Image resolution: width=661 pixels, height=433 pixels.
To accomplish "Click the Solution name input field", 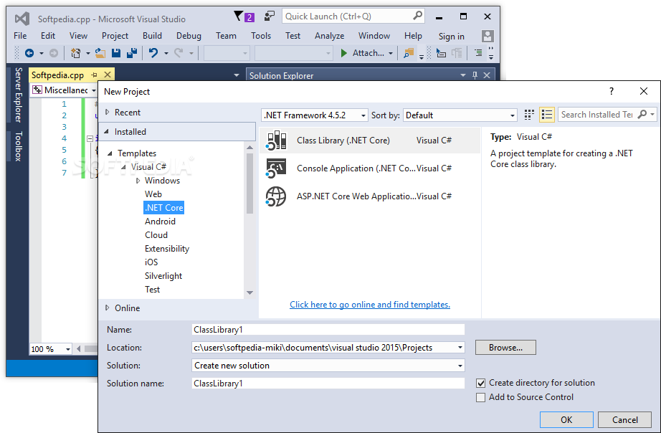I will point(328,384).
